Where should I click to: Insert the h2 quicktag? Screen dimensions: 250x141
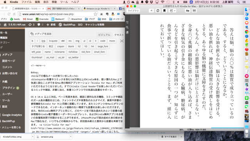(79, 46)
